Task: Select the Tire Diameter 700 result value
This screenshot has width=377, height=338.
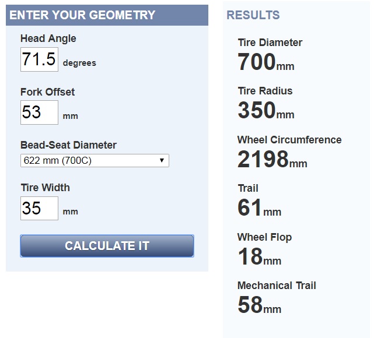Action: [257, 62]
